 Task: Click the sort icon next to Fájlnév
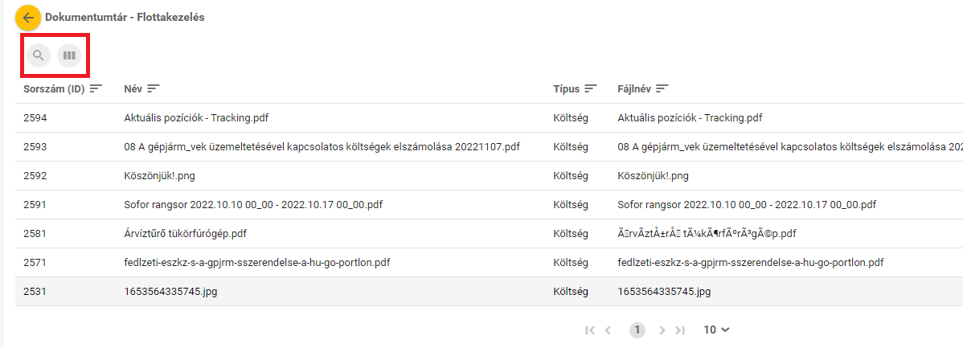(663, 88)
